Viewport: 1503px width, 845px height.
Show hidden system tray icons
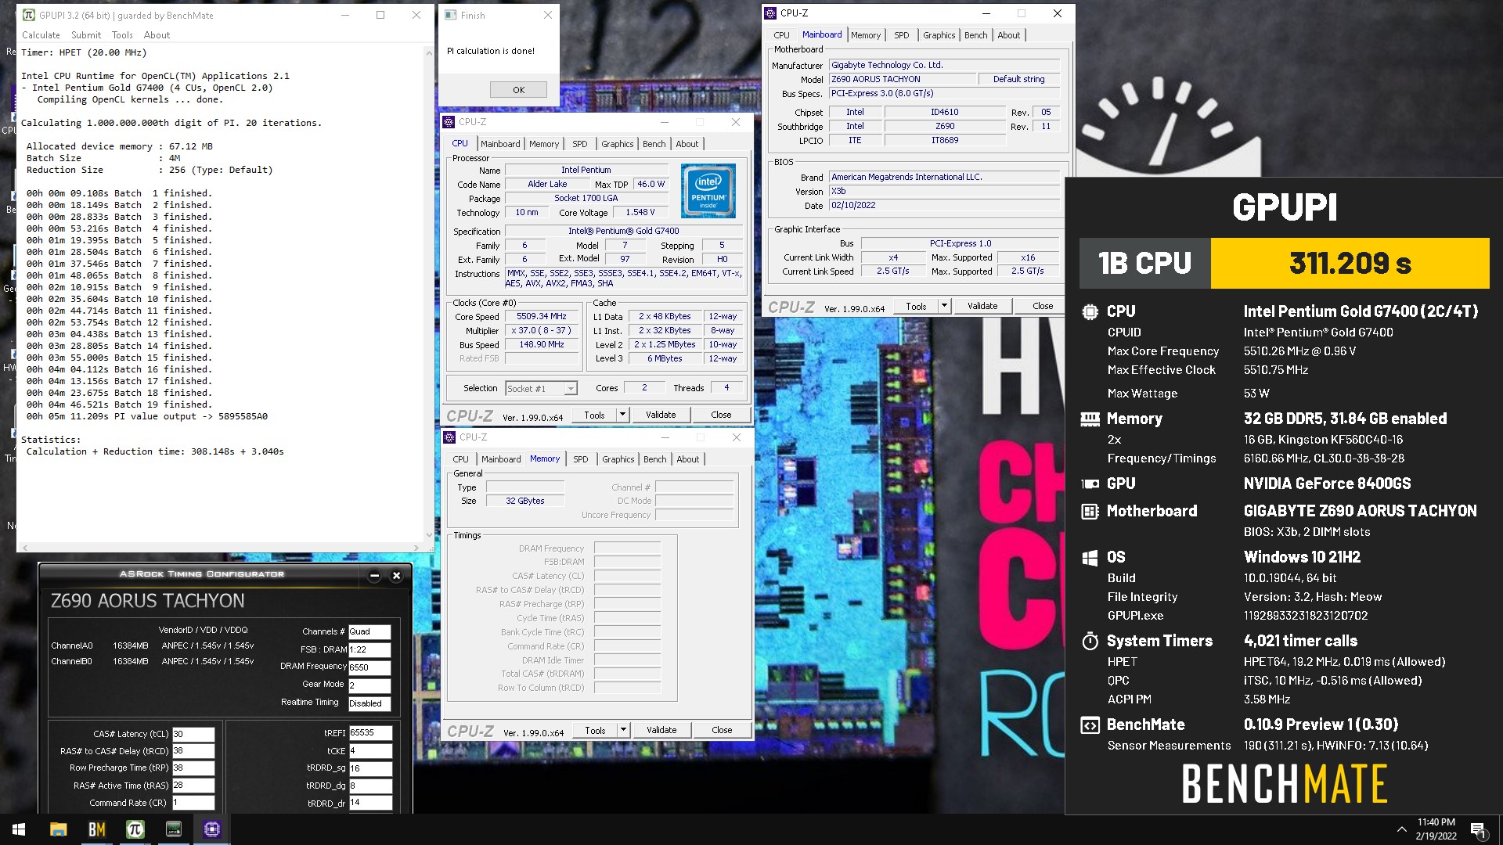point(1401,829)
